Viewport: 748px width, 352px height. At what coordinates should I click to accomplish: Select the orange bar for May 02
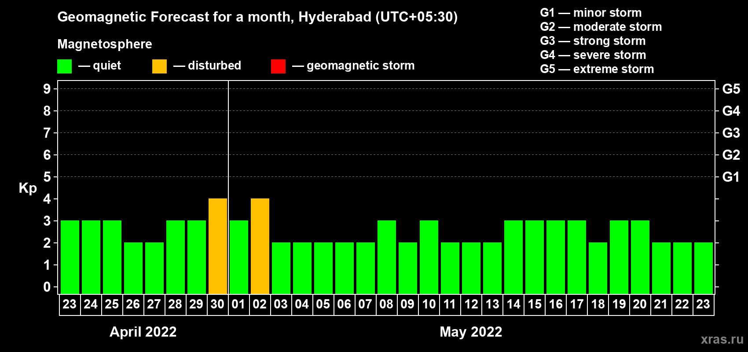point(260,246)
